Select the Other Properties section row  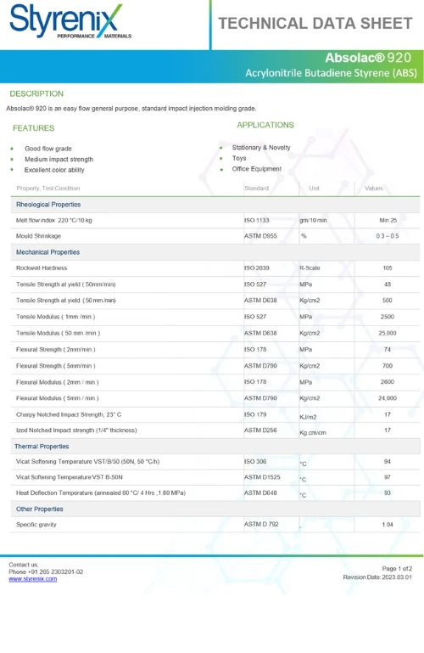215,509
